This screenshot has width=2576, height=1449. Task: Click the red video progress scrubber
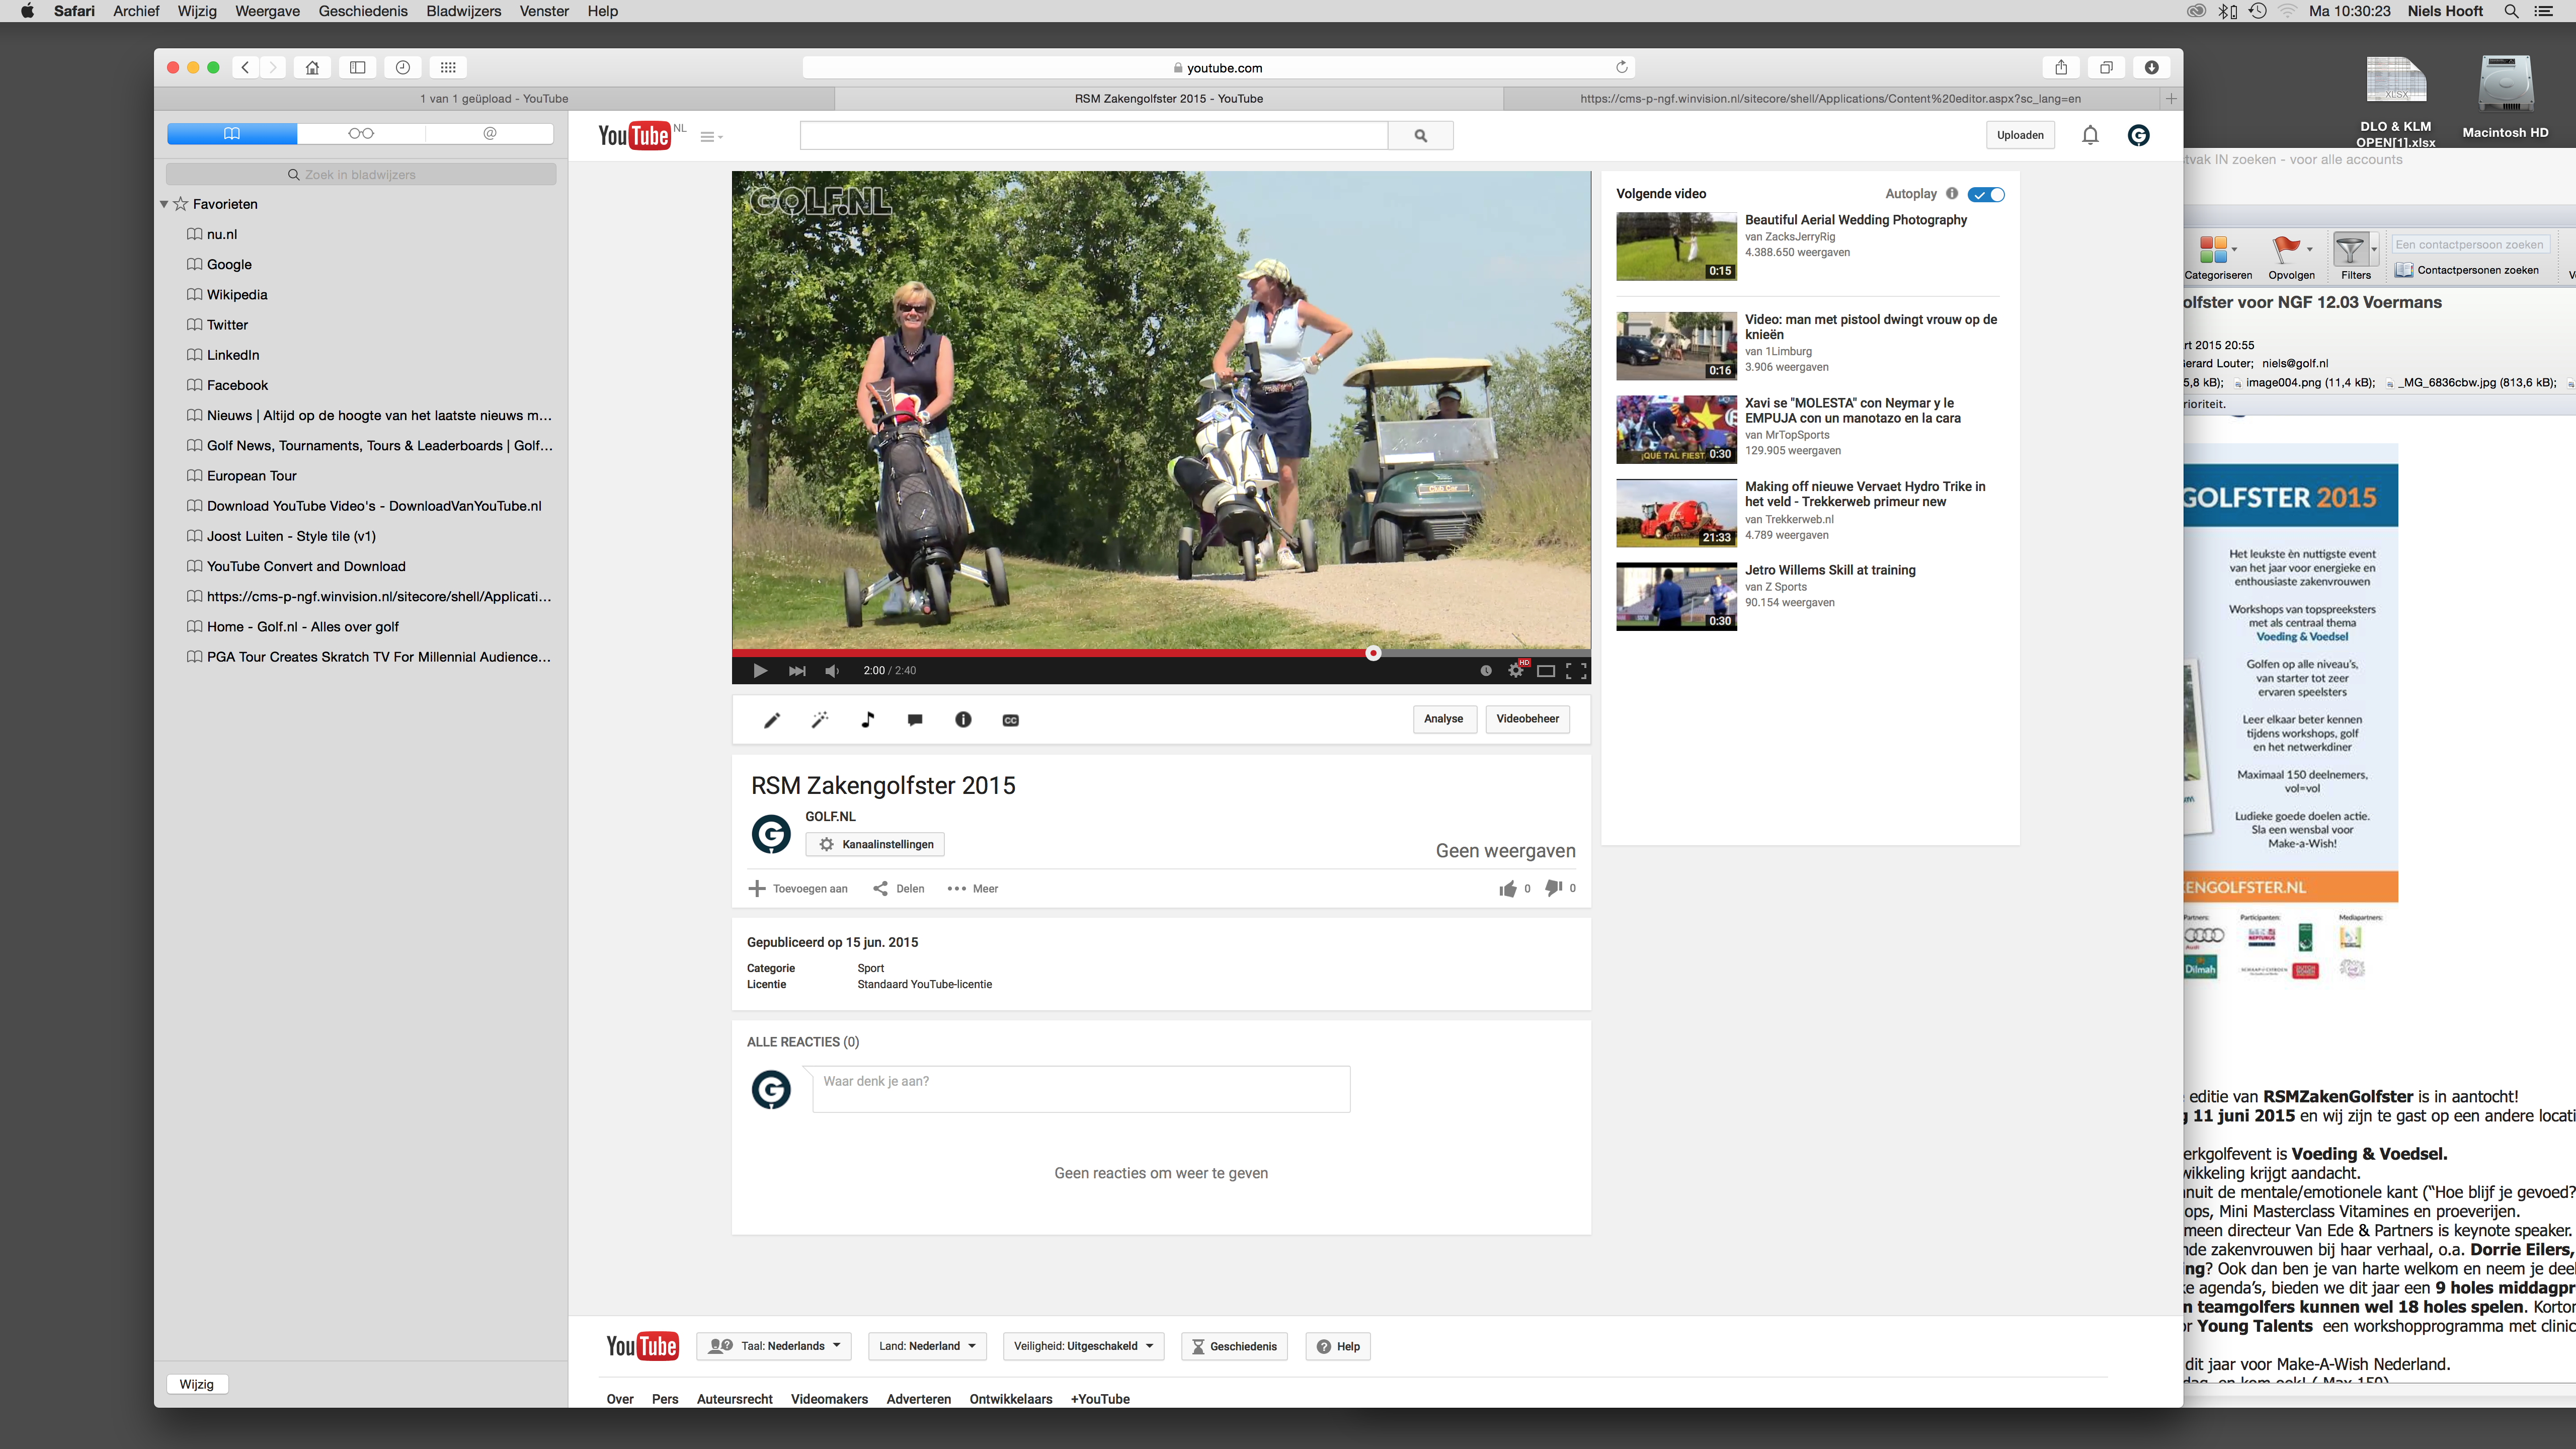(1373, 653)
